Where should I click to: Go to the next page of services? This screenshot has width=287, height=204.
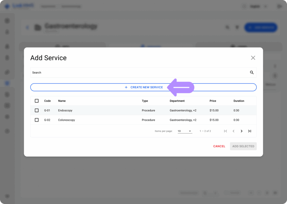tap(241, 131)
